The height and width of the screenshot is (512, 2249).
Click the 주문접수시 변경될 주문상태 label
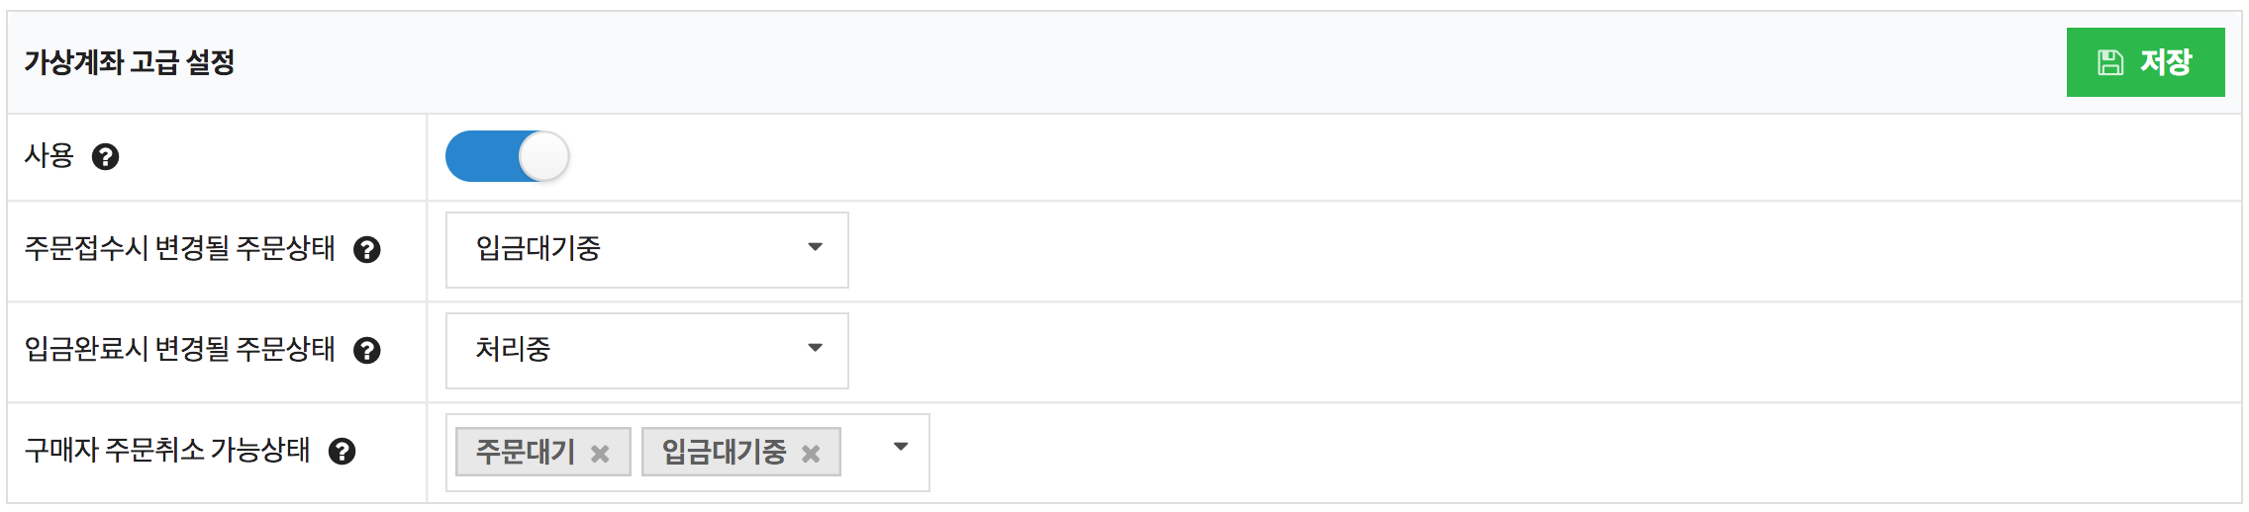[x=179, y=248]
